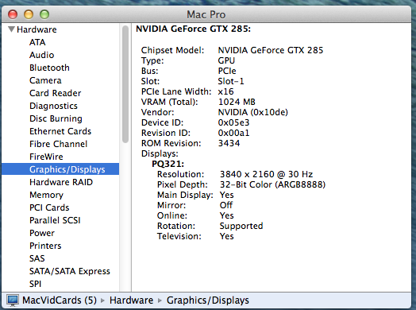
Task: Click Graphics/Displays in the path bar
Action: tap(208, 300)
